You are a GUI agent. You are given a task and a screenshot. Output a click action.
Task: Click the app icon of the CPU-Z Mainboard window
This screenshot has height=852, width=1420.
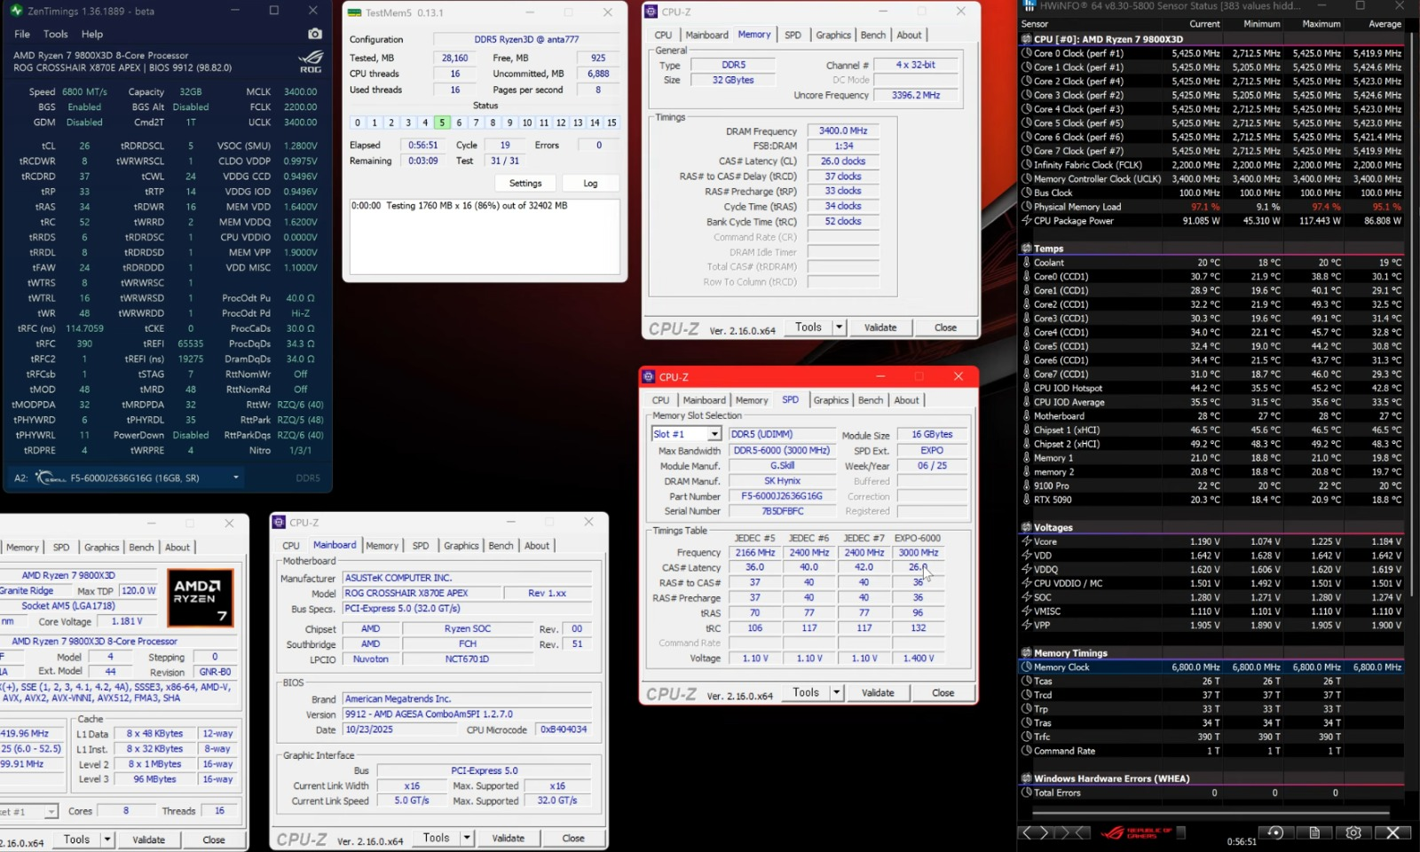(x=279, y=523)
